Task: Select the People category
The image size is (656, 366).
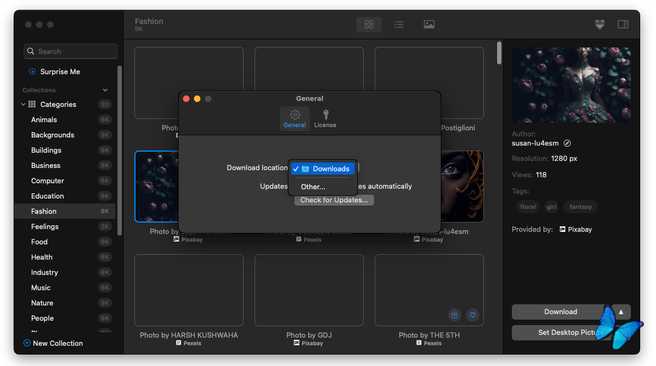Action: coord(64,318)
